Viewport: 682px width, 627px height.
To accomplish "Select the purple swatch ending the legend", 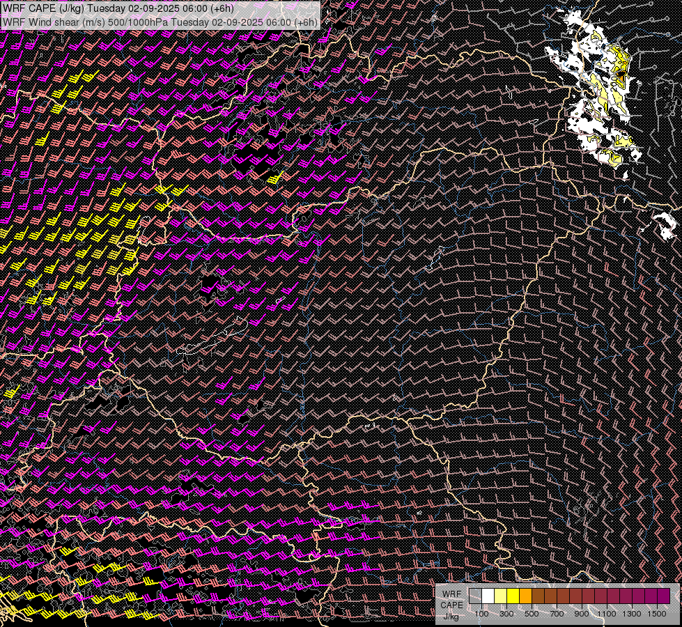I will 663,596.
